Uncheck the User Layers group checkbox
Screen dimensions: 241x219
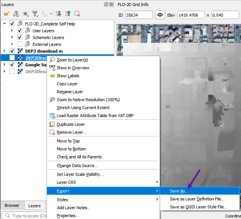(20, 31)
